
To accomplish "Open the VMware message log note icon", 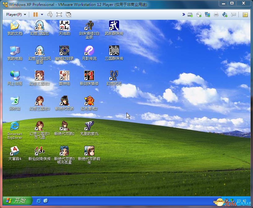I will [x=245, y=15].
